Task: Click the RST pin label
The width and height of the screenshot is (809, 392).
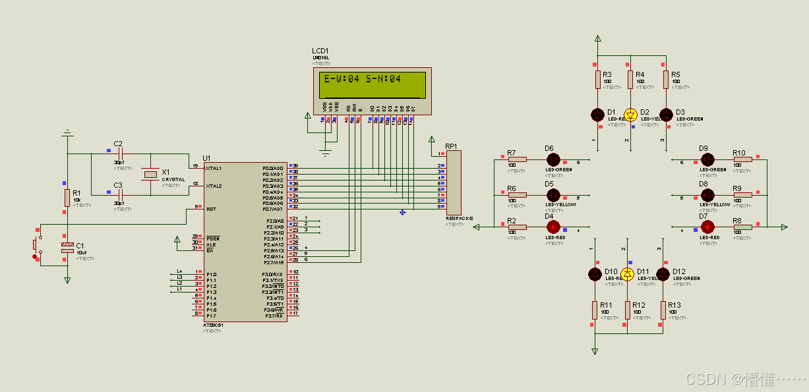Action: click(210, 209)
